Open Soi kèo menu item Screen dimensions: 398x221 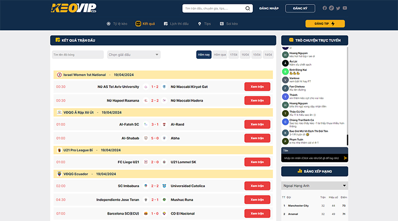(x=229, y=23)
